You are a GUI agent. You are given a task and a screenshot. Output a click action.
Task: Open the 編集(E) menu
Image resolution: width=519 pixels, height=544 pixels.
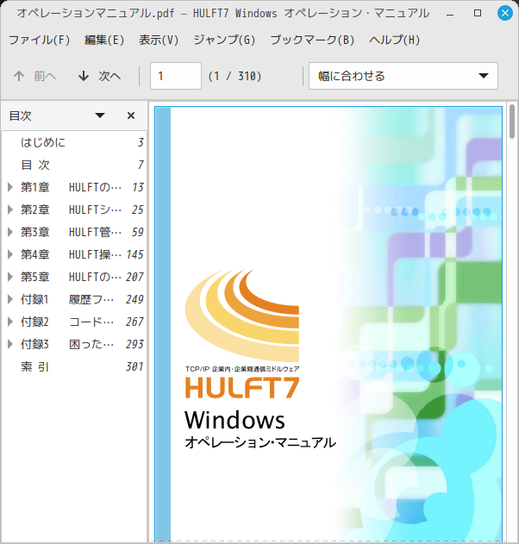(x=104, y=40)
